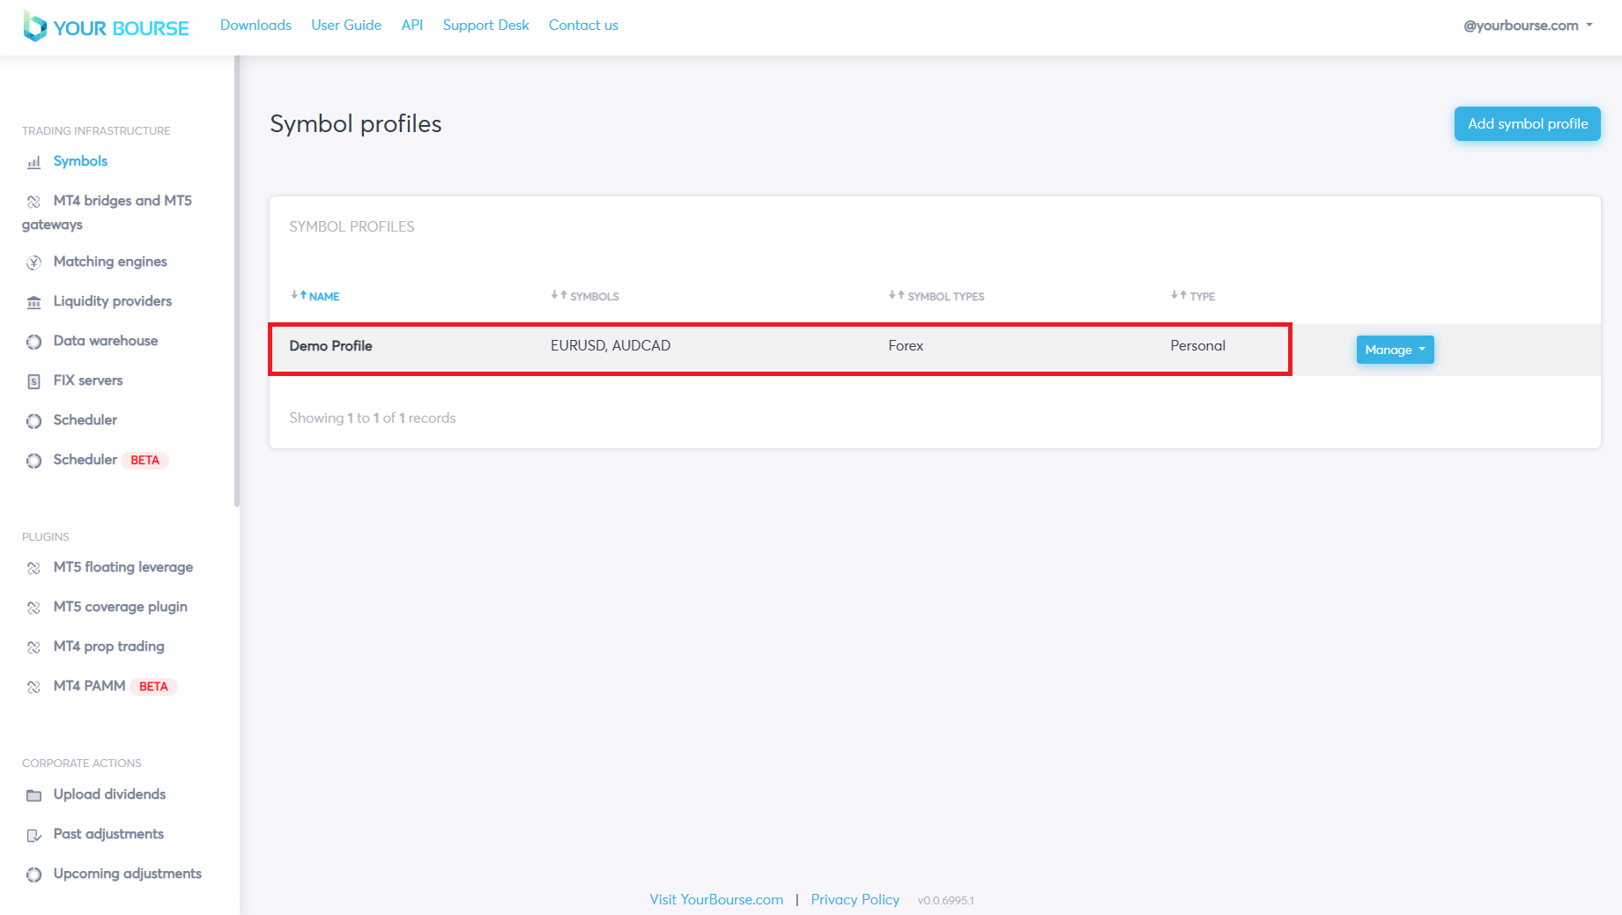The image size is (1622, 915).
Task: Open Data warehouse section
Action: (x=106, y=341)
